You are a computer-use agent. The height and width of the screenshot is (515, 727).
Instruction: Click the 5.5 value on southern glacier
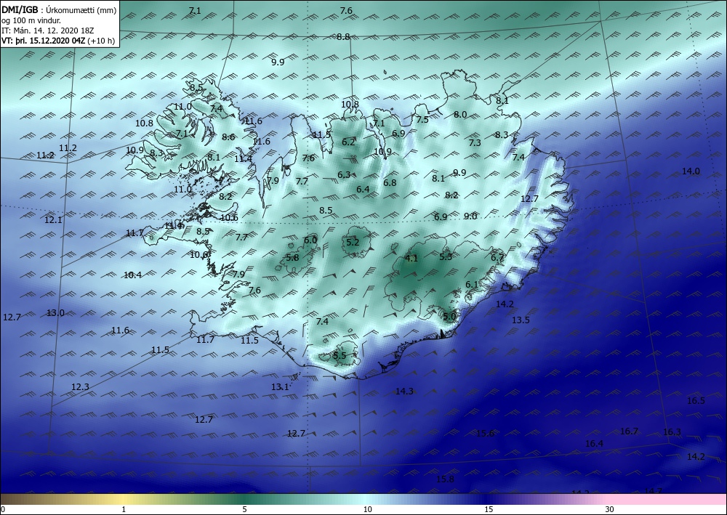coord(340,355)
